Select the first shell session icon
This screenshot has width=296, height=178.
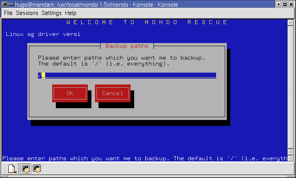pos(26,169)
